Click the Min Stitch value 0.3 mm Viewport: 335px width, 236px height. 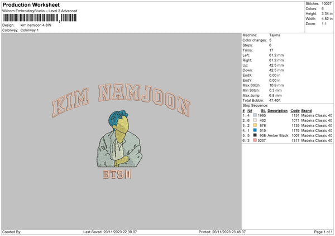(x=275, y=90)
